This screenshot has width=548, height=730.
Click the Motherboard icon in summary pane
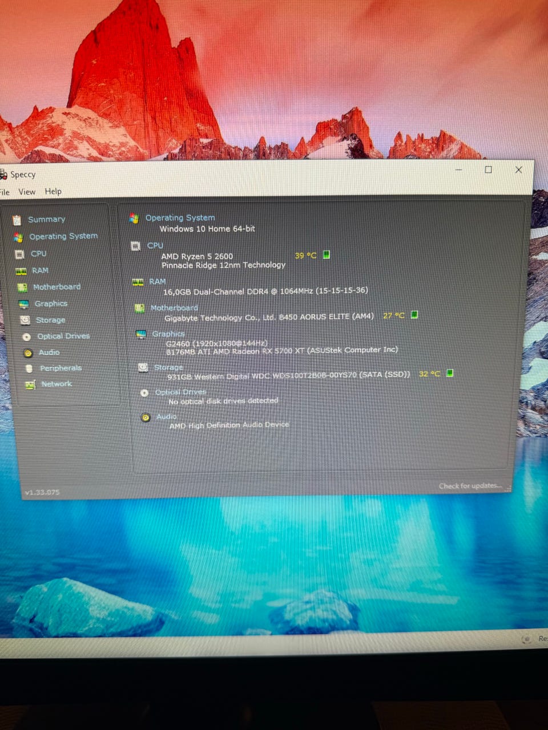(x=139, y=309)
